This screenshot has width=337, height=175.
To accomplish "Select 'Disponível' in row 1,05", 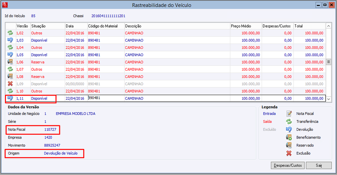I will coord(39,55).
